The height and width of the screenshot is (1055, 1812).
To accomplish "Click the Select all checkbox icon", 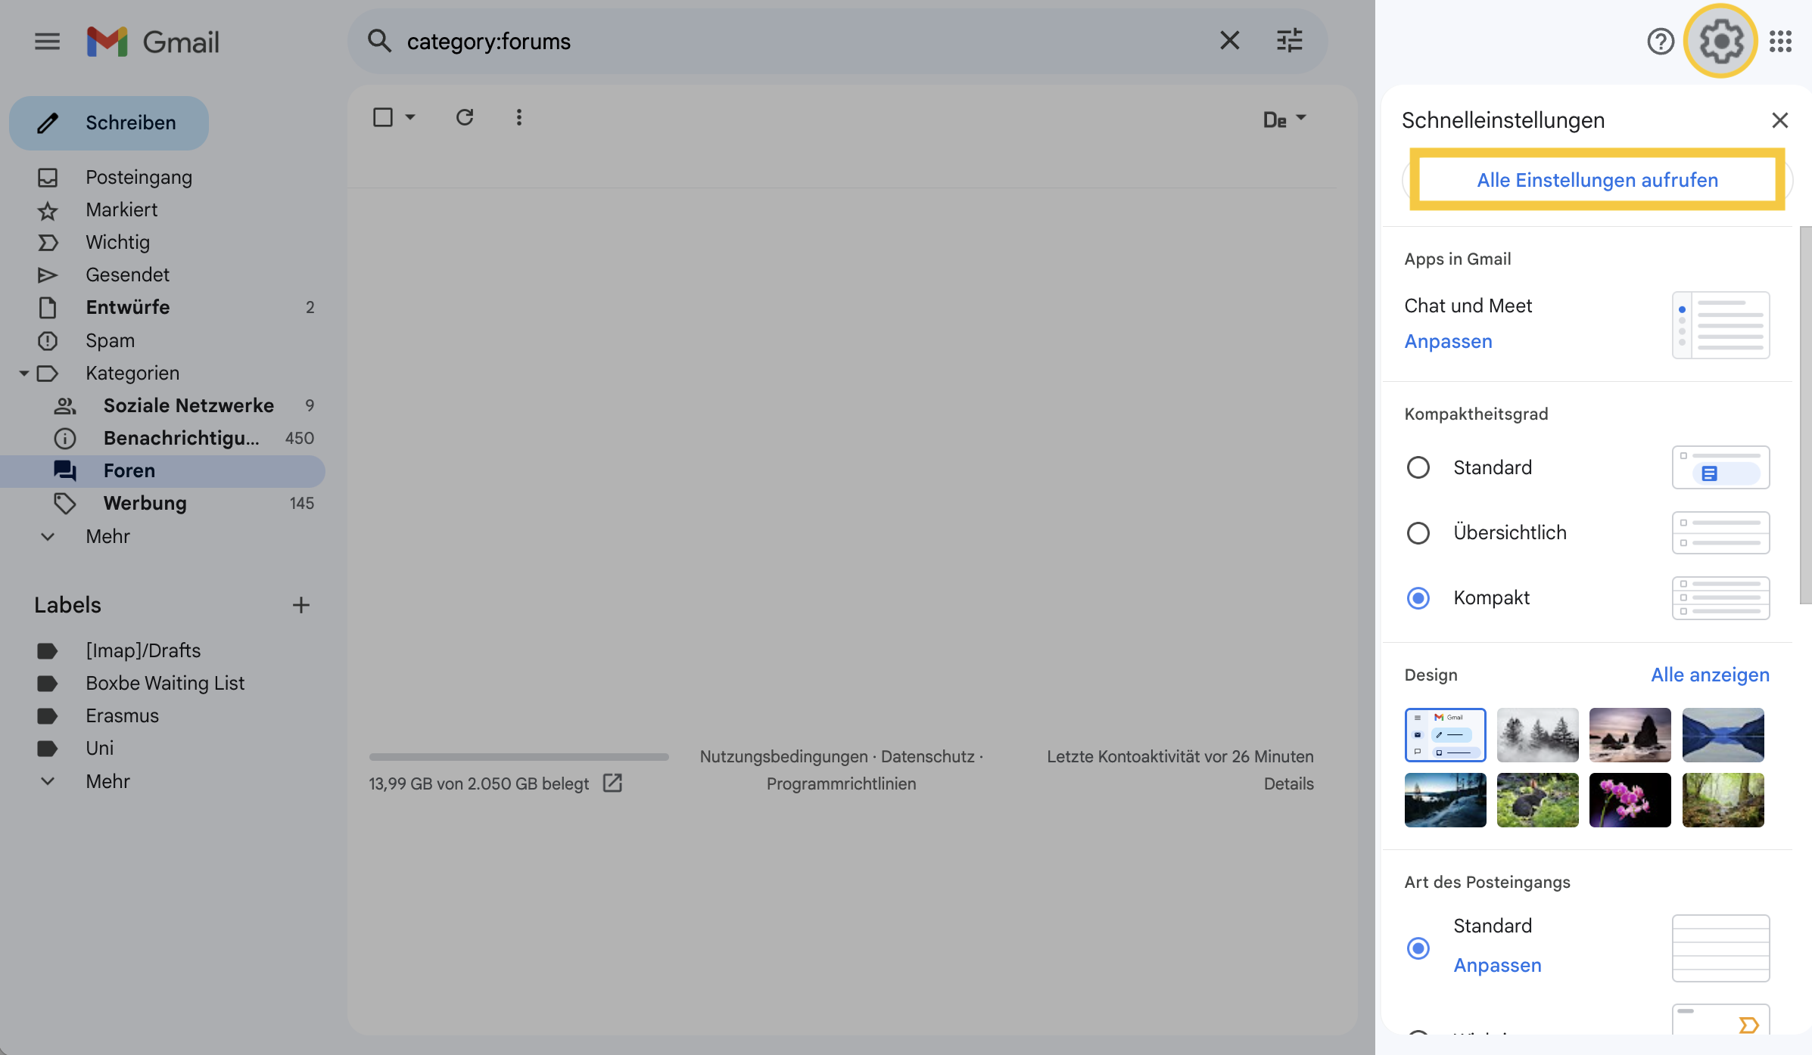I will tap(382, 116).
